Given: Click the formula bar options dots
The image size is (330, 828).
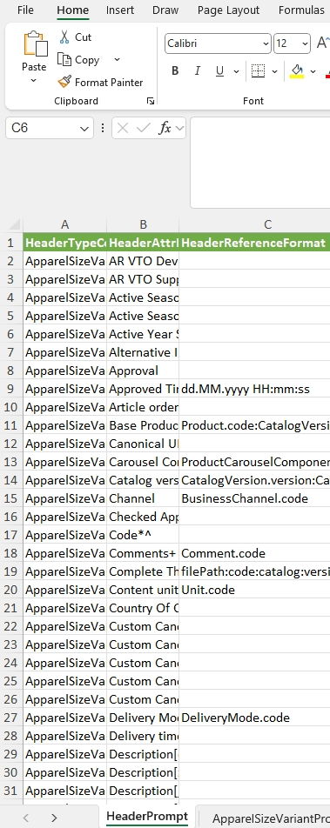Looking at the screenshot, I should click(x=103, y=128).
